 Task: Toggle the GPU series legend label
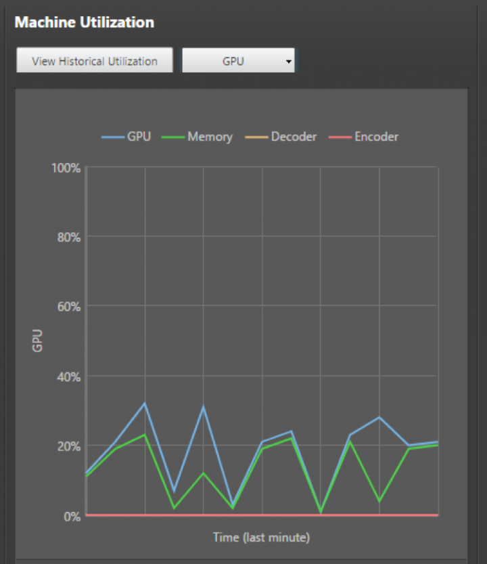[139, 137]
